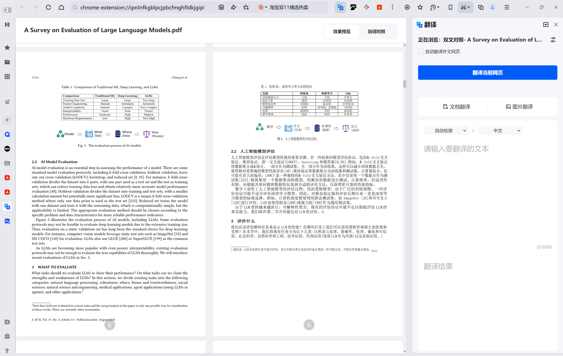Click the translate extension icon in the toolbar
This screenshot has width=563, height=356.
point(341,7)
